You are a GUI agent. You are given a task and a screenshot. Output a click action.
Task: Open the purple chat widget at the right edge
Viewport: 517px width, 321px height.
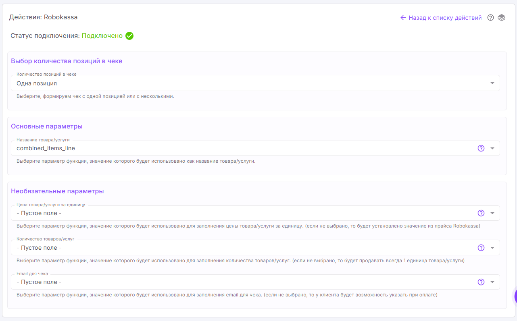tap(515, 296)
